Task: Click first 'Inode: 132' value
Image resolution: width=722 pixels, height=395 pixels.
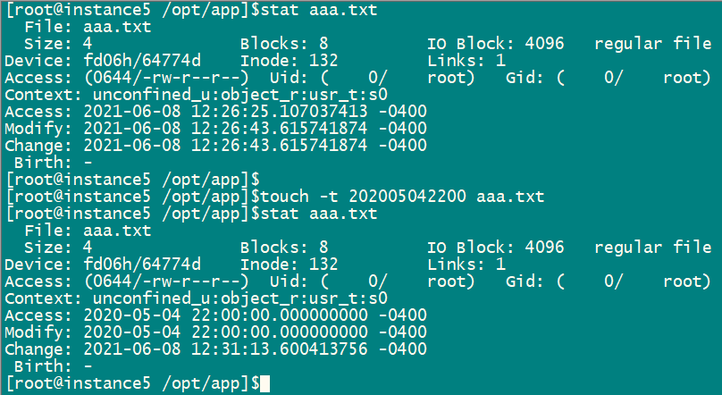Action: pos(290,61)
